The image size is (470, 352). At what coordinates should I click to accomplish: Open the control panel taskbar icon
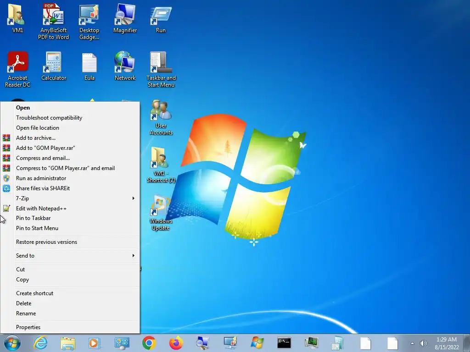122,343
